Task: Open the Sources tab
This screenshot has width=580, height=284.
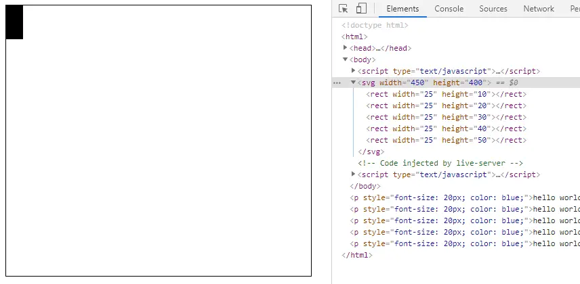Action: [x=493, y=9]
